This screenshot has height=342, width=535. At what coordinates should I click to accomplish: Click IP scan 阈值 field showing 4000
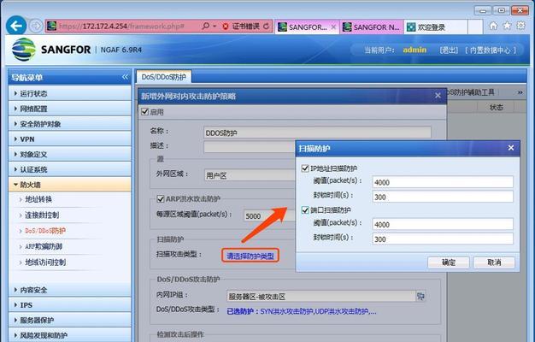click(443, 182)
